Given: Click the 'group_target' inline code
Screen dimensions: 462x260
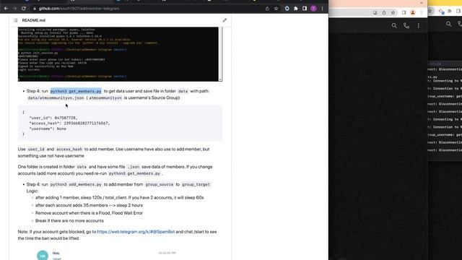Looking at the screenshot, I should (x=196, y=185).
